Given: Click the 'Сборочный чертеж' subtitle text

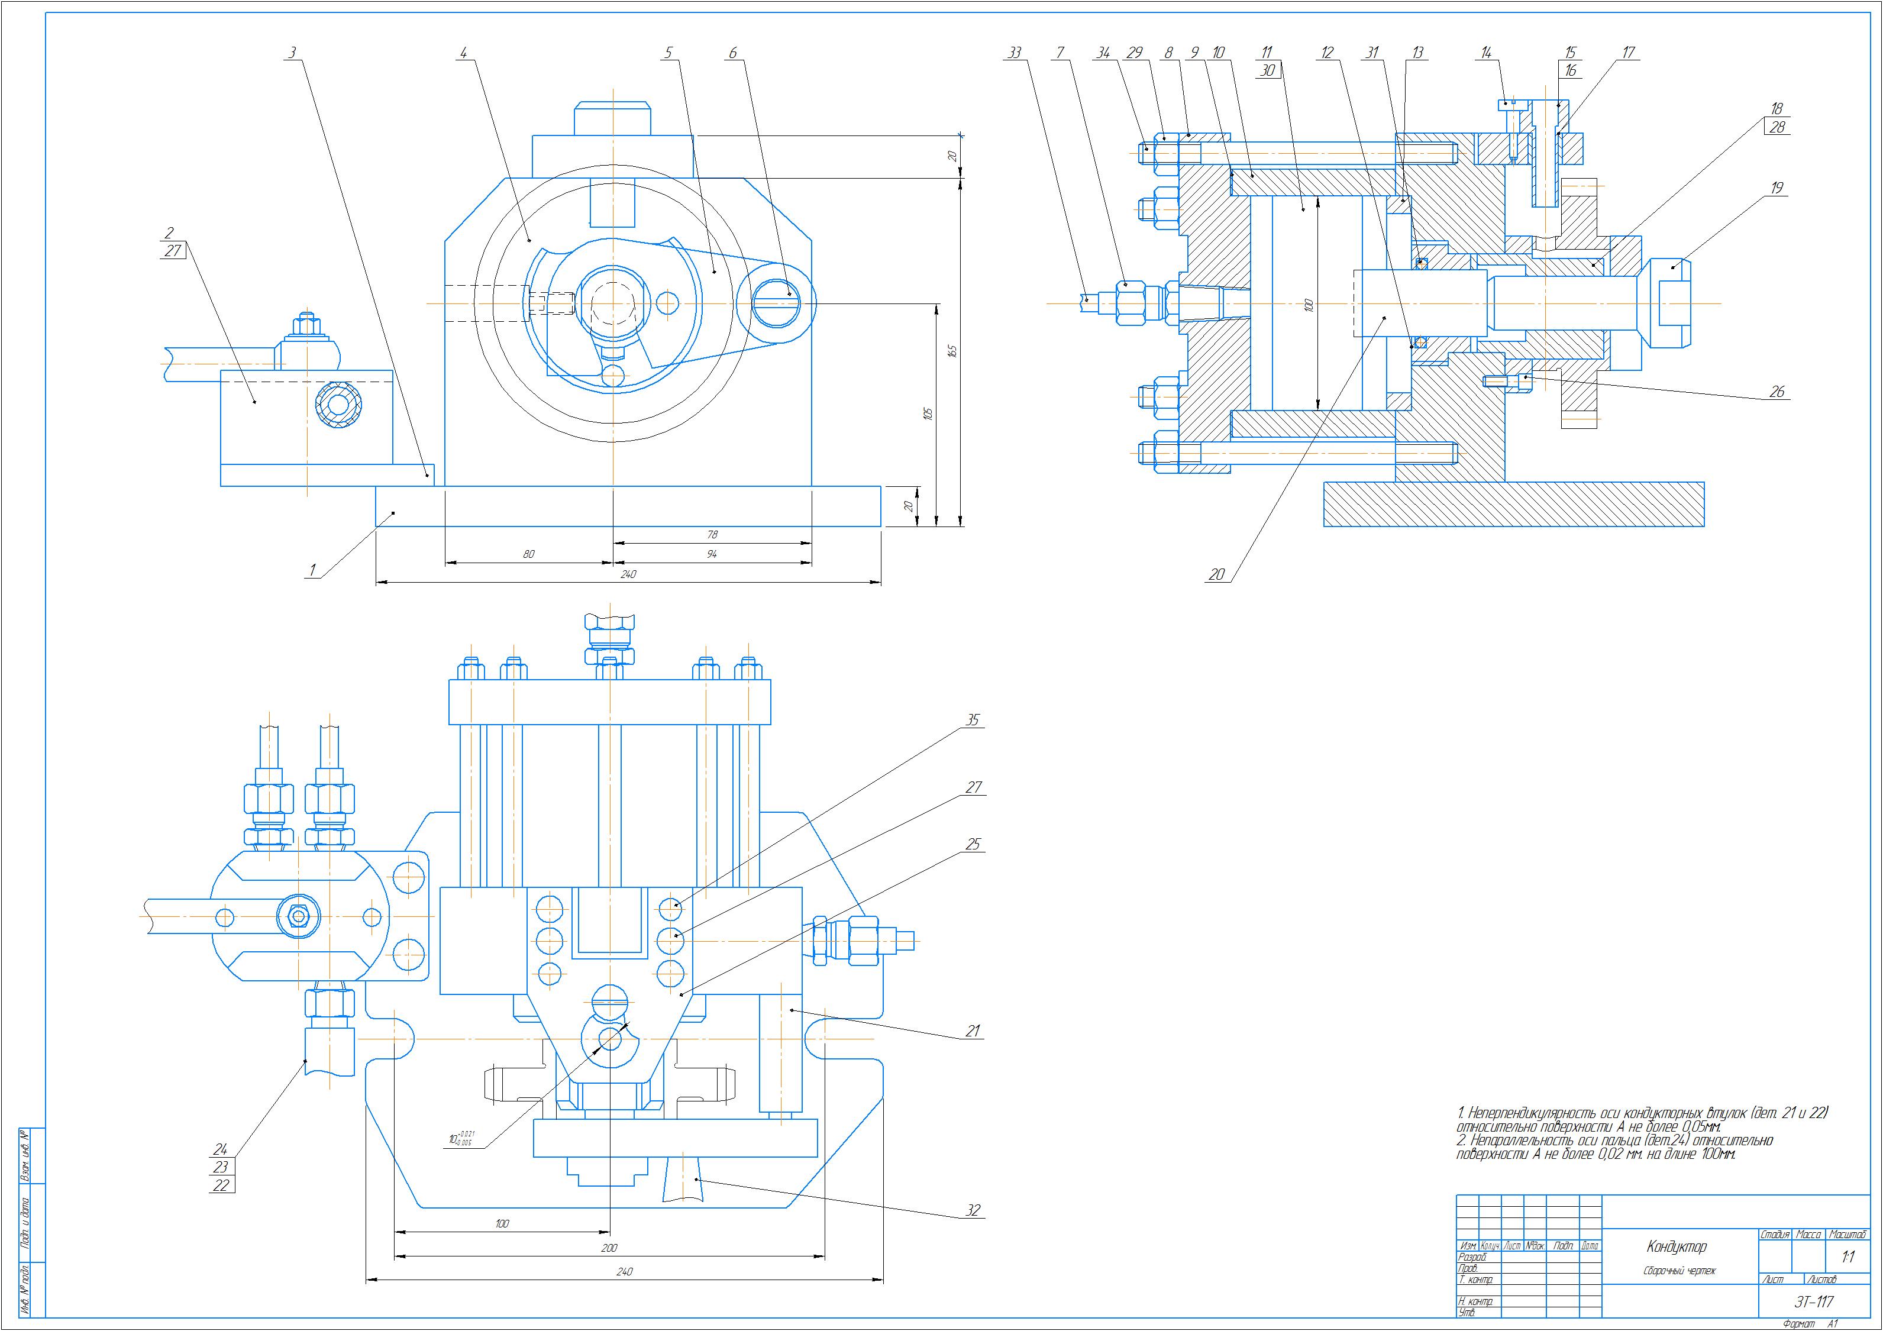Looking at the screenshot, I should 1679,1271.
